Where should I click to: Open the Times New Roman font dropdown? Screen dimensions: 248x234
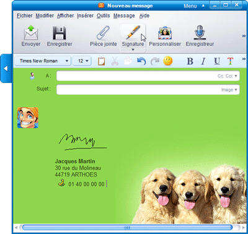43,61
